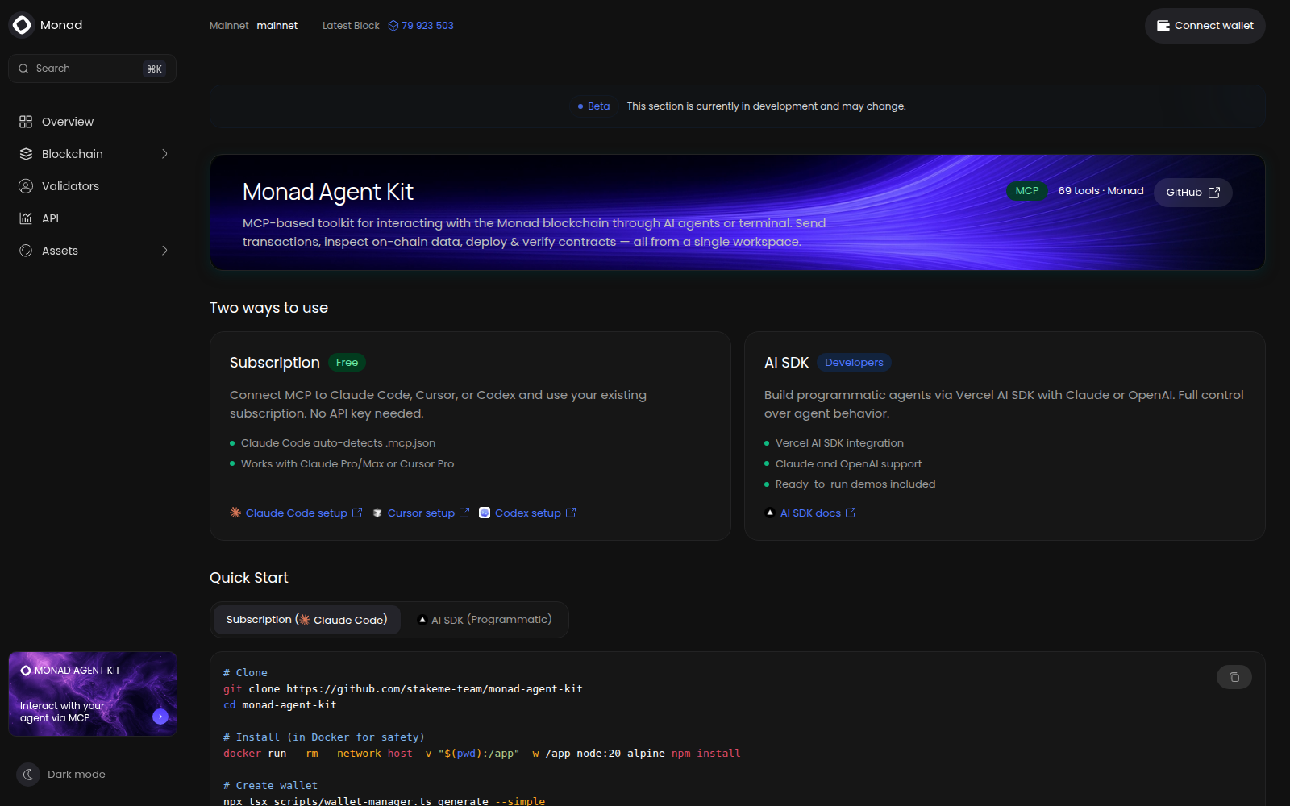Click the git clone command line

click(x=403, y=689)
